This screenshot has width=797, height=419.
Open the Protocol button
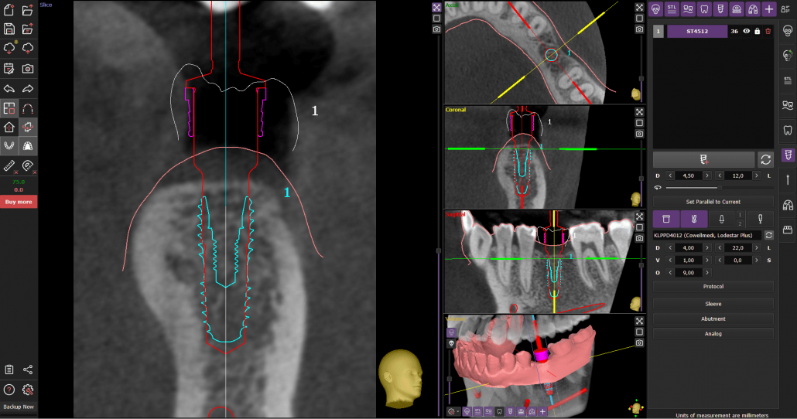click(713, 287)
